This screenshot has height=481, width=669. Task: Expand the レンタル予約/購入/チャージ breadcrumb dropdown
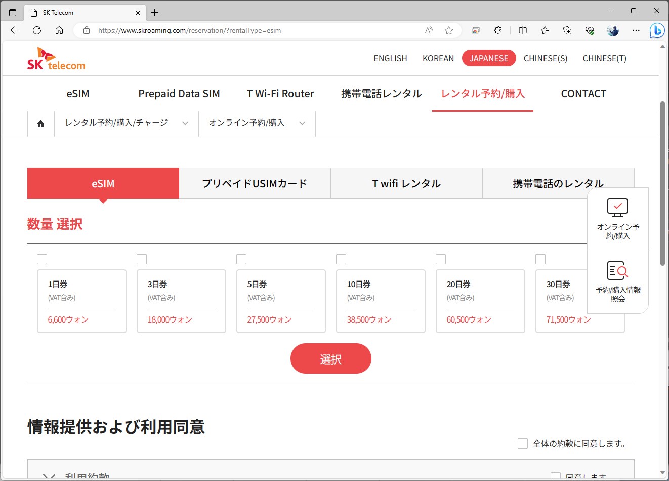click(x=185, y=123)
